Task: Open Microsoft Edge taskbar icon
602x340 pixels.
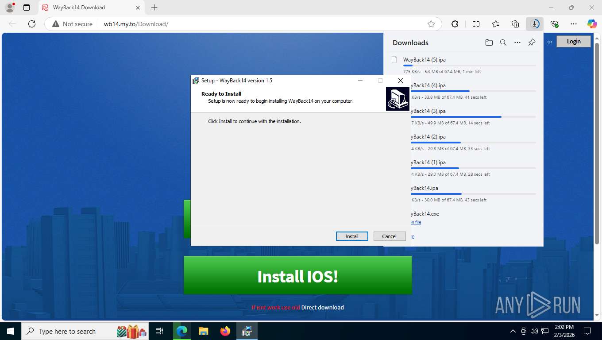Action: 181,331
